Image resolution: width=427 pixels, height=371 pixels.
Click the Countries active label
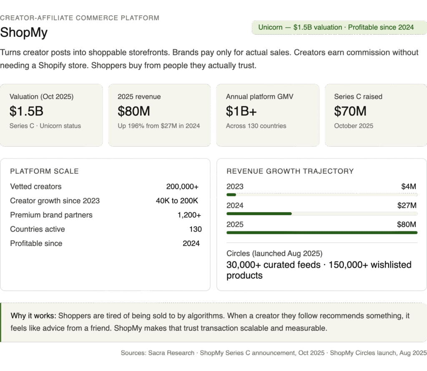coord(37,229)
